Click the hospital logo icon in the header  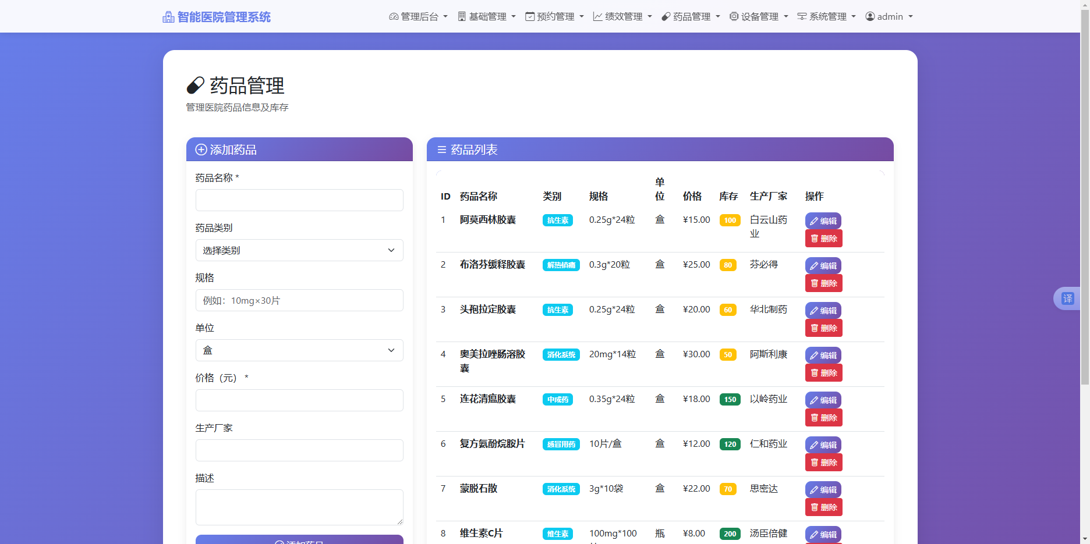pos(168,16)
